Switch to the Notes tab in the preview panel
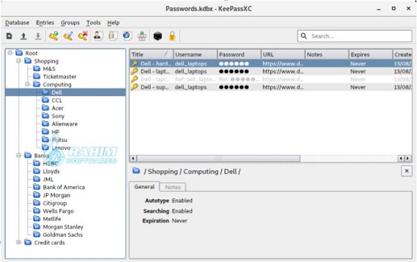This screenshot has width=417, height=262. coord(173,187)
